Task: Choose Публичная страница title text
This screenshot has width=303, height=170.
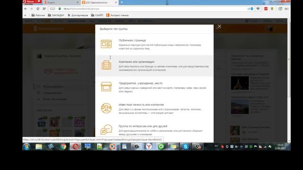Action: [x=132, y=41]
